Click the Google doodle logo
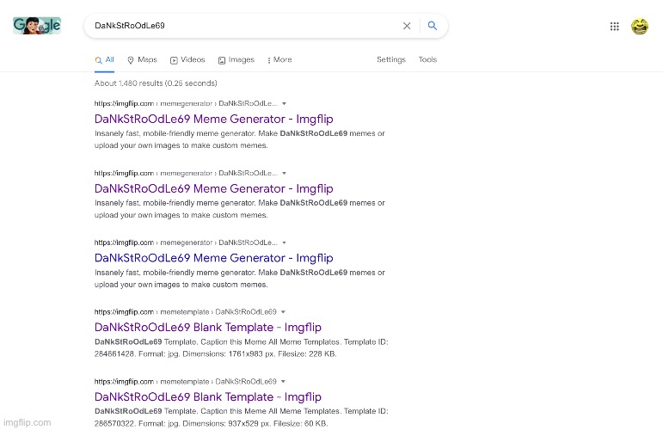The width and height of the screenshot is (663, 430). coord(37,25)
